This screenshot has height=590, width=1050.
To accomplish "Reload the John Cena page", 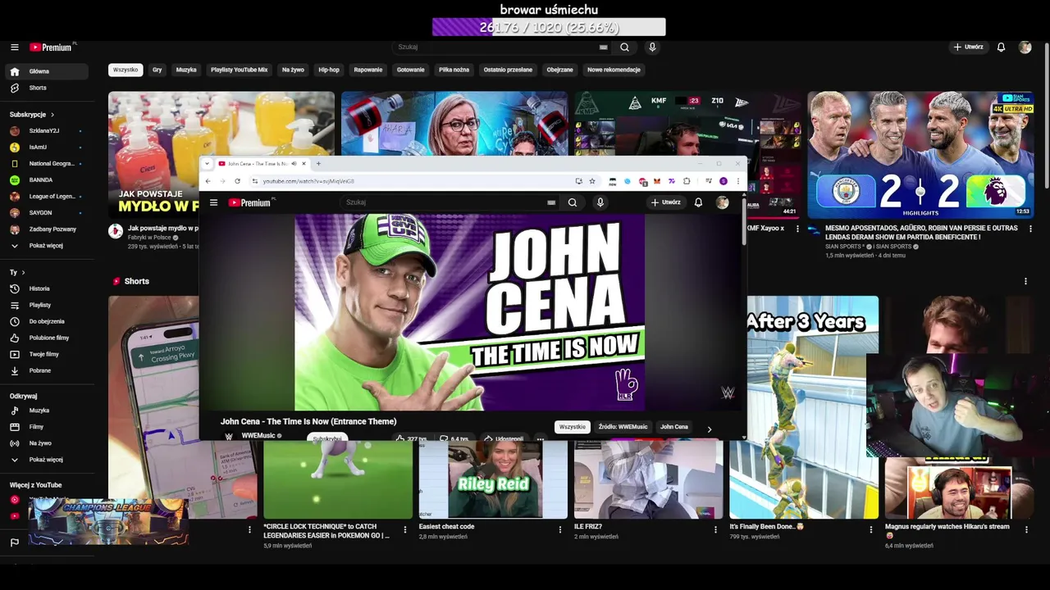I will (x=237, y=181).
